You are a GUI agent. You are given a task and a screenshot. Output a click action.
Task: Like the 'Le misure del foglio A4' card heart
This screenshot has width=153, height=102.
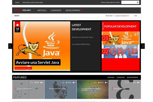(31, 82)
